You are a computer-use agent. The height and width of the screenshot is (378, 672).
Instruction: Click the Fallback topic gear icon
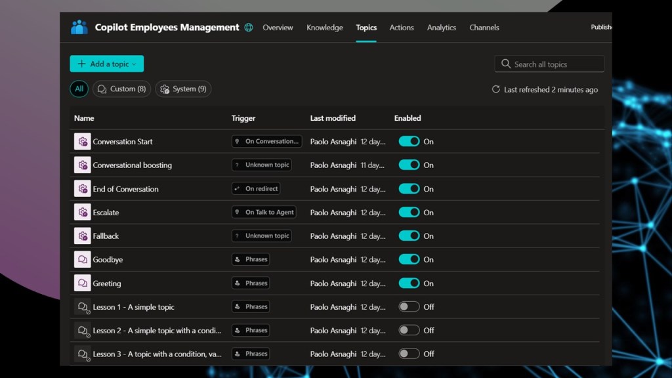click(82, 236)
